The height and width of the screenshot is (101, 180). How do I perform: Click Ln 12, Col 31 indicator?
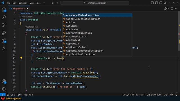128,95
